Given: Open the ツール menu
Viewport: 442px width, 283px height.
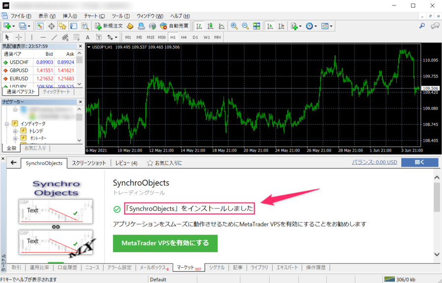Looking at the screenshot, I should tap(121, 16).
